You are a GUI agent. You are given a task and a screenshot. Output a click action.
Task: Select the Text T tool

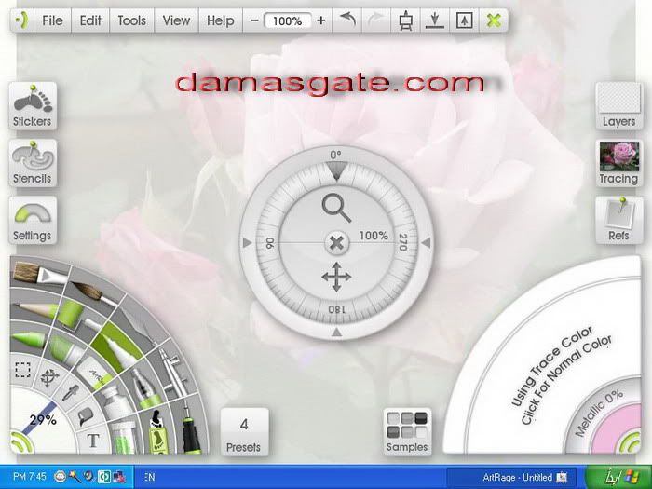(93, 441)
